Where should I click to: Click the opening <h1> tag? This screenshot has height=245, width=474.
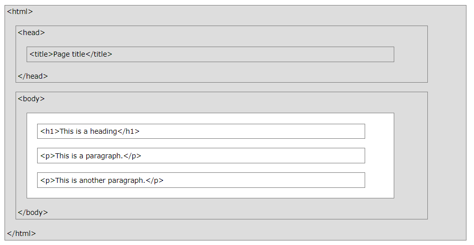click(x=50, y=131)
